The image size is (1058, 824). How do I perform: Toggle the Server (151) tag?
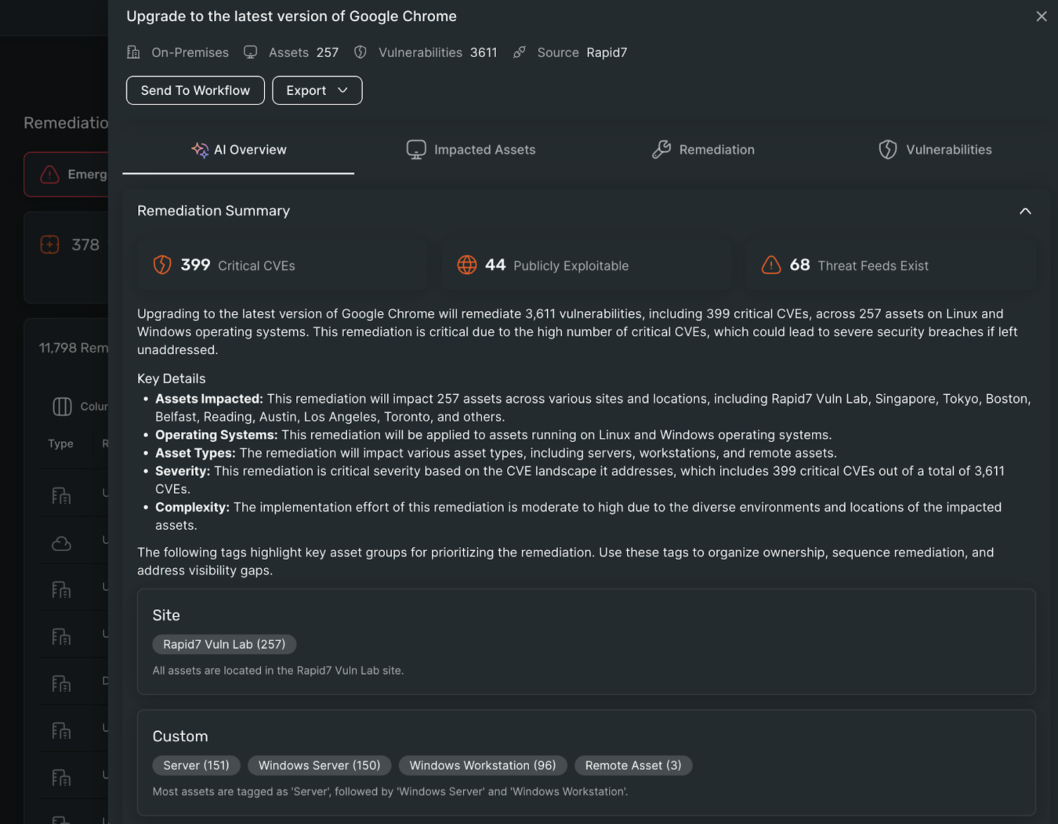point(196,765)
